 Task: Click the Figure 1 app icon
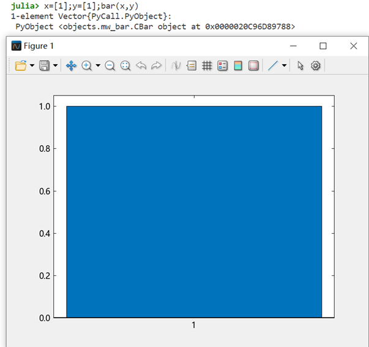17,46
